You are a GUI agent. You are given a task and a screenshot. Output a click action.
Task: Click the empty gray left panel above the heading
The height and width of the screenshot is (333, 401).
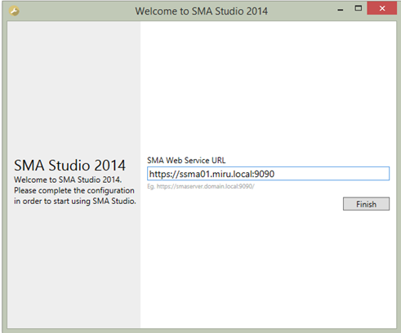tap(74, 87)
